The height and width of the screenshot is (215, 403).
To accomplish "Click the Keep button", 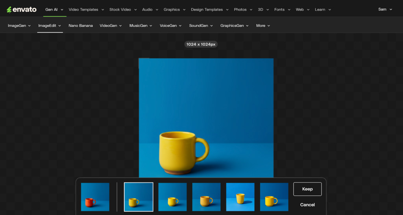I will [307, 189].
